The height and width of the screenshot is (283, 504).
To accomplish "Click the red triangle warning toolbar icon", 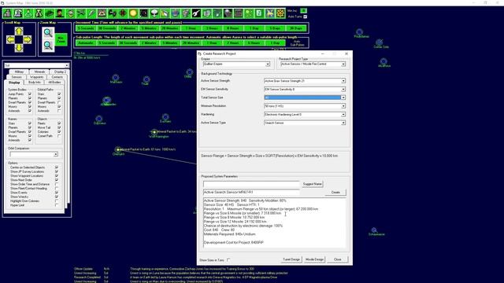I will tap(102, 13).
